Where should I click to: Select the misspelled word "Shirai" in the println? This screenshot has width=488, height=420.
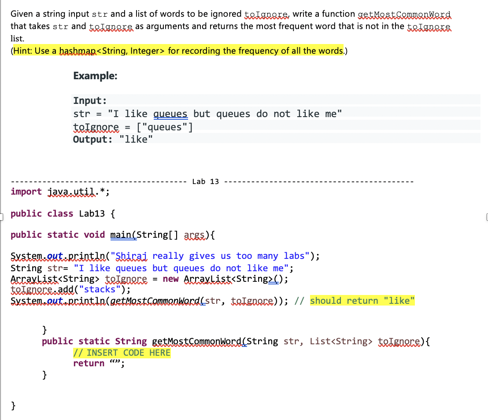click(131, 256)
